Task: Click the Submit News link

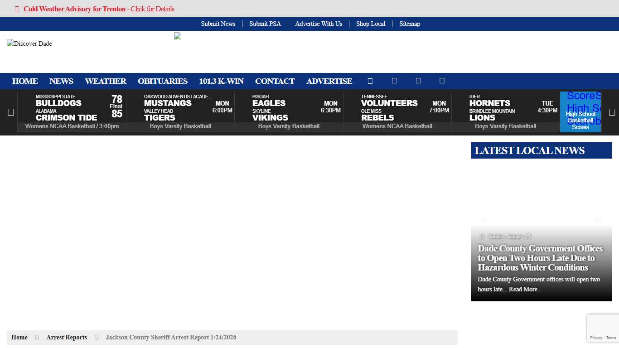Action: 218,24
